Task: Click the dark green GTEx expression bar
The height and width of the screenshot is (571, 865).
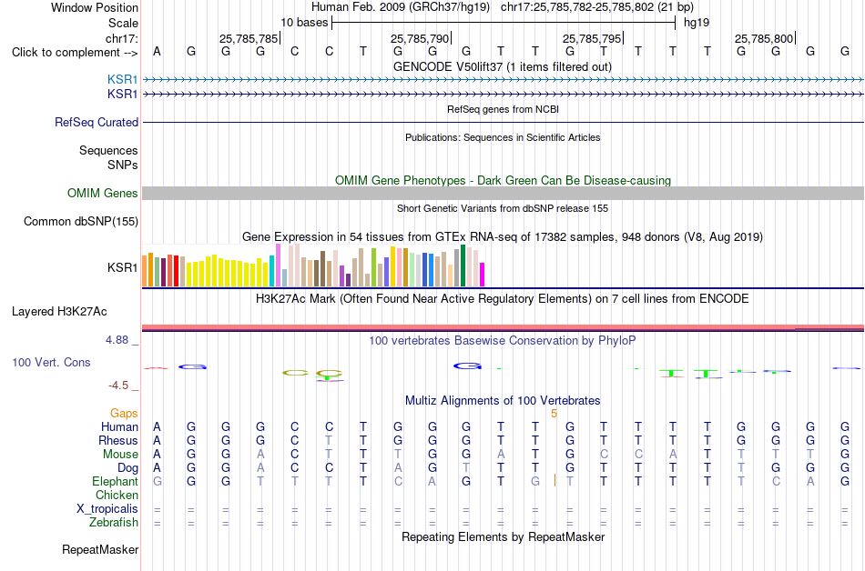Action: click(x=463, y=265)
